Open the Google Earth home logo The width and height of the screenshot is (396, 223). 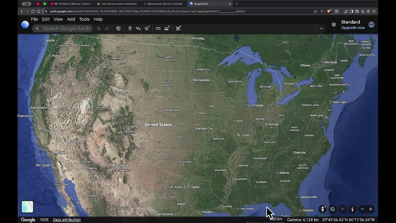coord(25,24)
